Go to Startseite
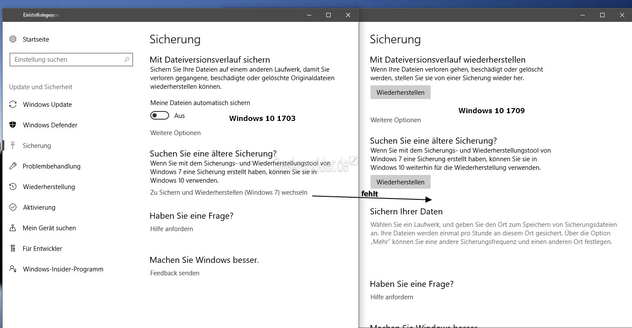This screenshot has width=632, height=328. [x=36, y=39]
